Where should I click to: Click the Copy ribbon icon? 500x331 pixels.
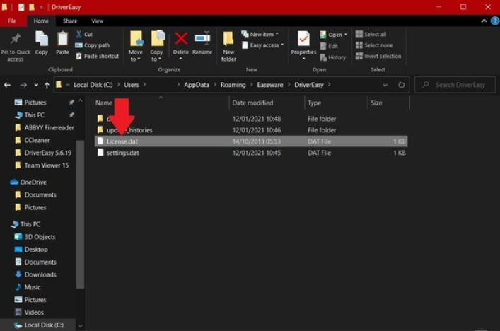pos(42,39)
